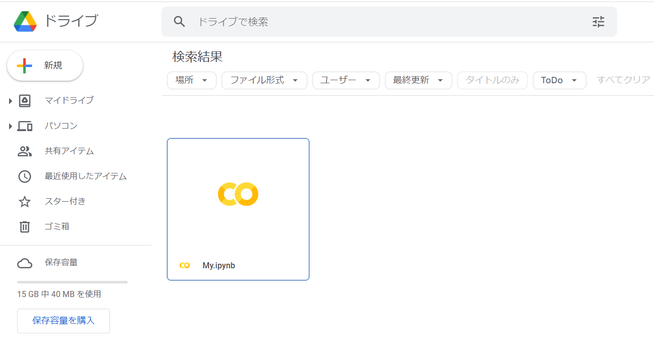Click the 保存容量 cloud storage icon

24,263
